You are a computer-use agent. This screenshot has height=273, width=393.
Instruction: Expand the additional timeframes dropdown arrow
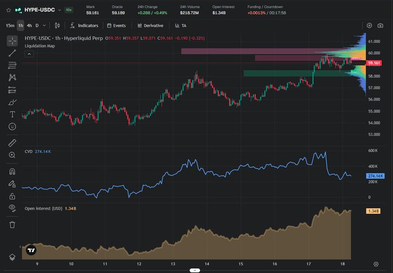[x=45, y=25]
